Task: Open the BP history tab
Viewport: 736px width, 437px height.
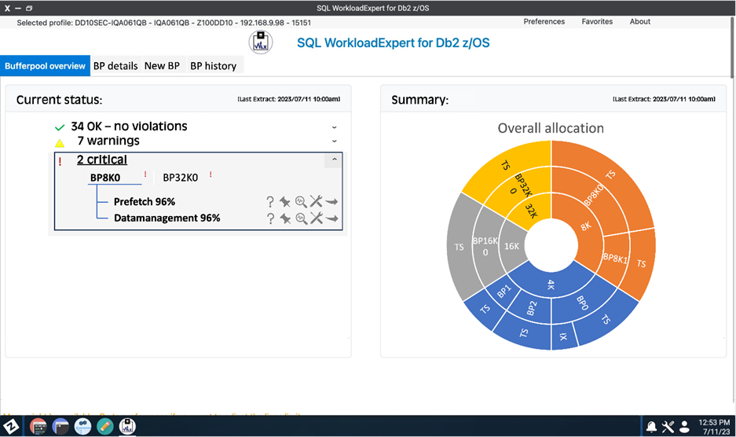Action: [213, 66]
